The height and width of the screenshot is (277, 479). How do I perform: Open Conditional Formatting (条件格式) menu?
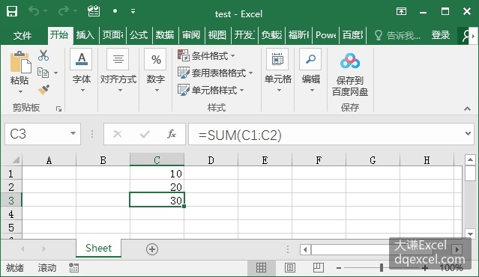point(206,56)
